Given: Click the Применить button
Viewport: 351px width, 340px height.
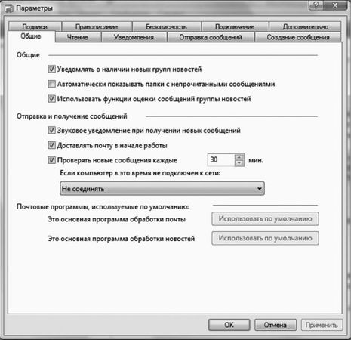Looking at the screenshot, I should pos(322,325).
